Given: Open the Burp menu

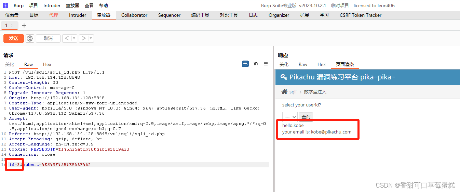Looking at the screenshot, I should 19,5.
